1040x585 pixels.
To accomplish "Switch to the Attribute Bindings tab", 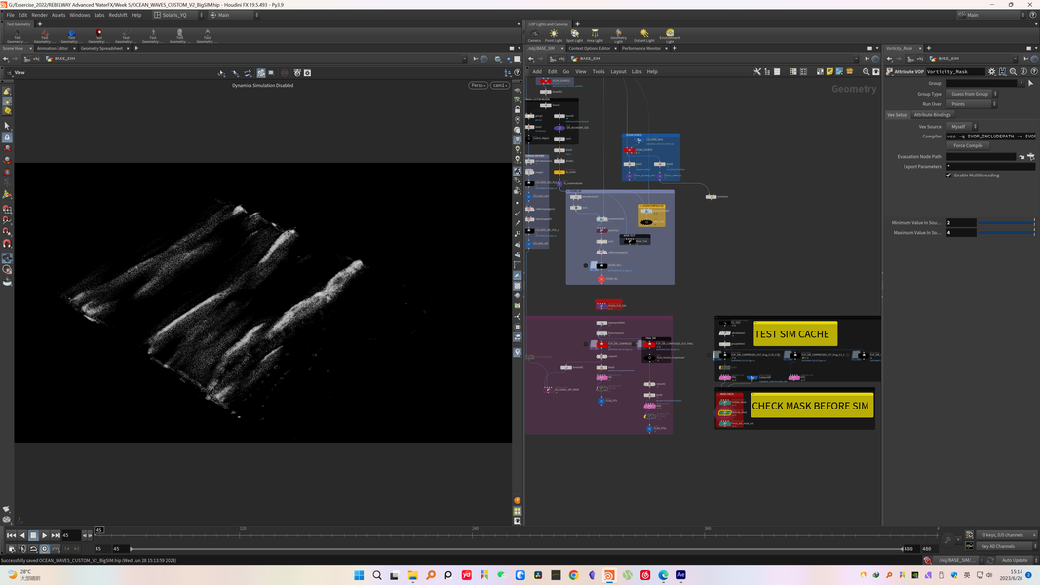I will pyautogui.click(x=932, y=115).
